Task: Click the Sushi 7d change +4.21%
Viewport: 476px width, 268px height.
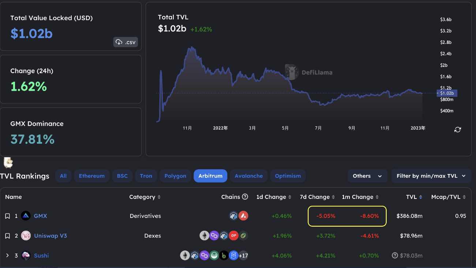Action: pos(326,256)
